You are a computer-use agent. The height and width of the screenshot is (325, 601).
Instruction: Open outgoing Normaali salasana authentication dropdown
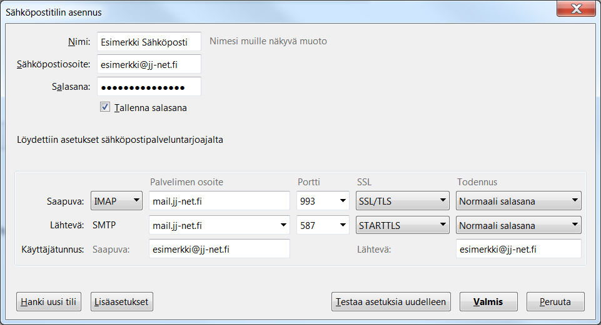tap(518, 225)
